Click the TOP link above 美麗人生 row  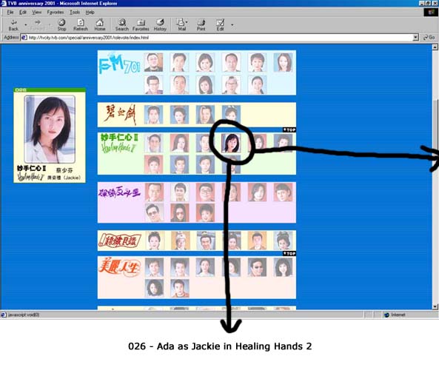coord(289,254)
